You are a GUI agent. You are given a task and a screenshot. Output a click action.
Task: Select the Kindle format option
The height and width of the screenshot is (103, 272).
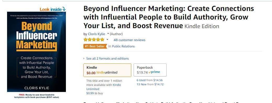pyautogui.click(x=107, y=70)
